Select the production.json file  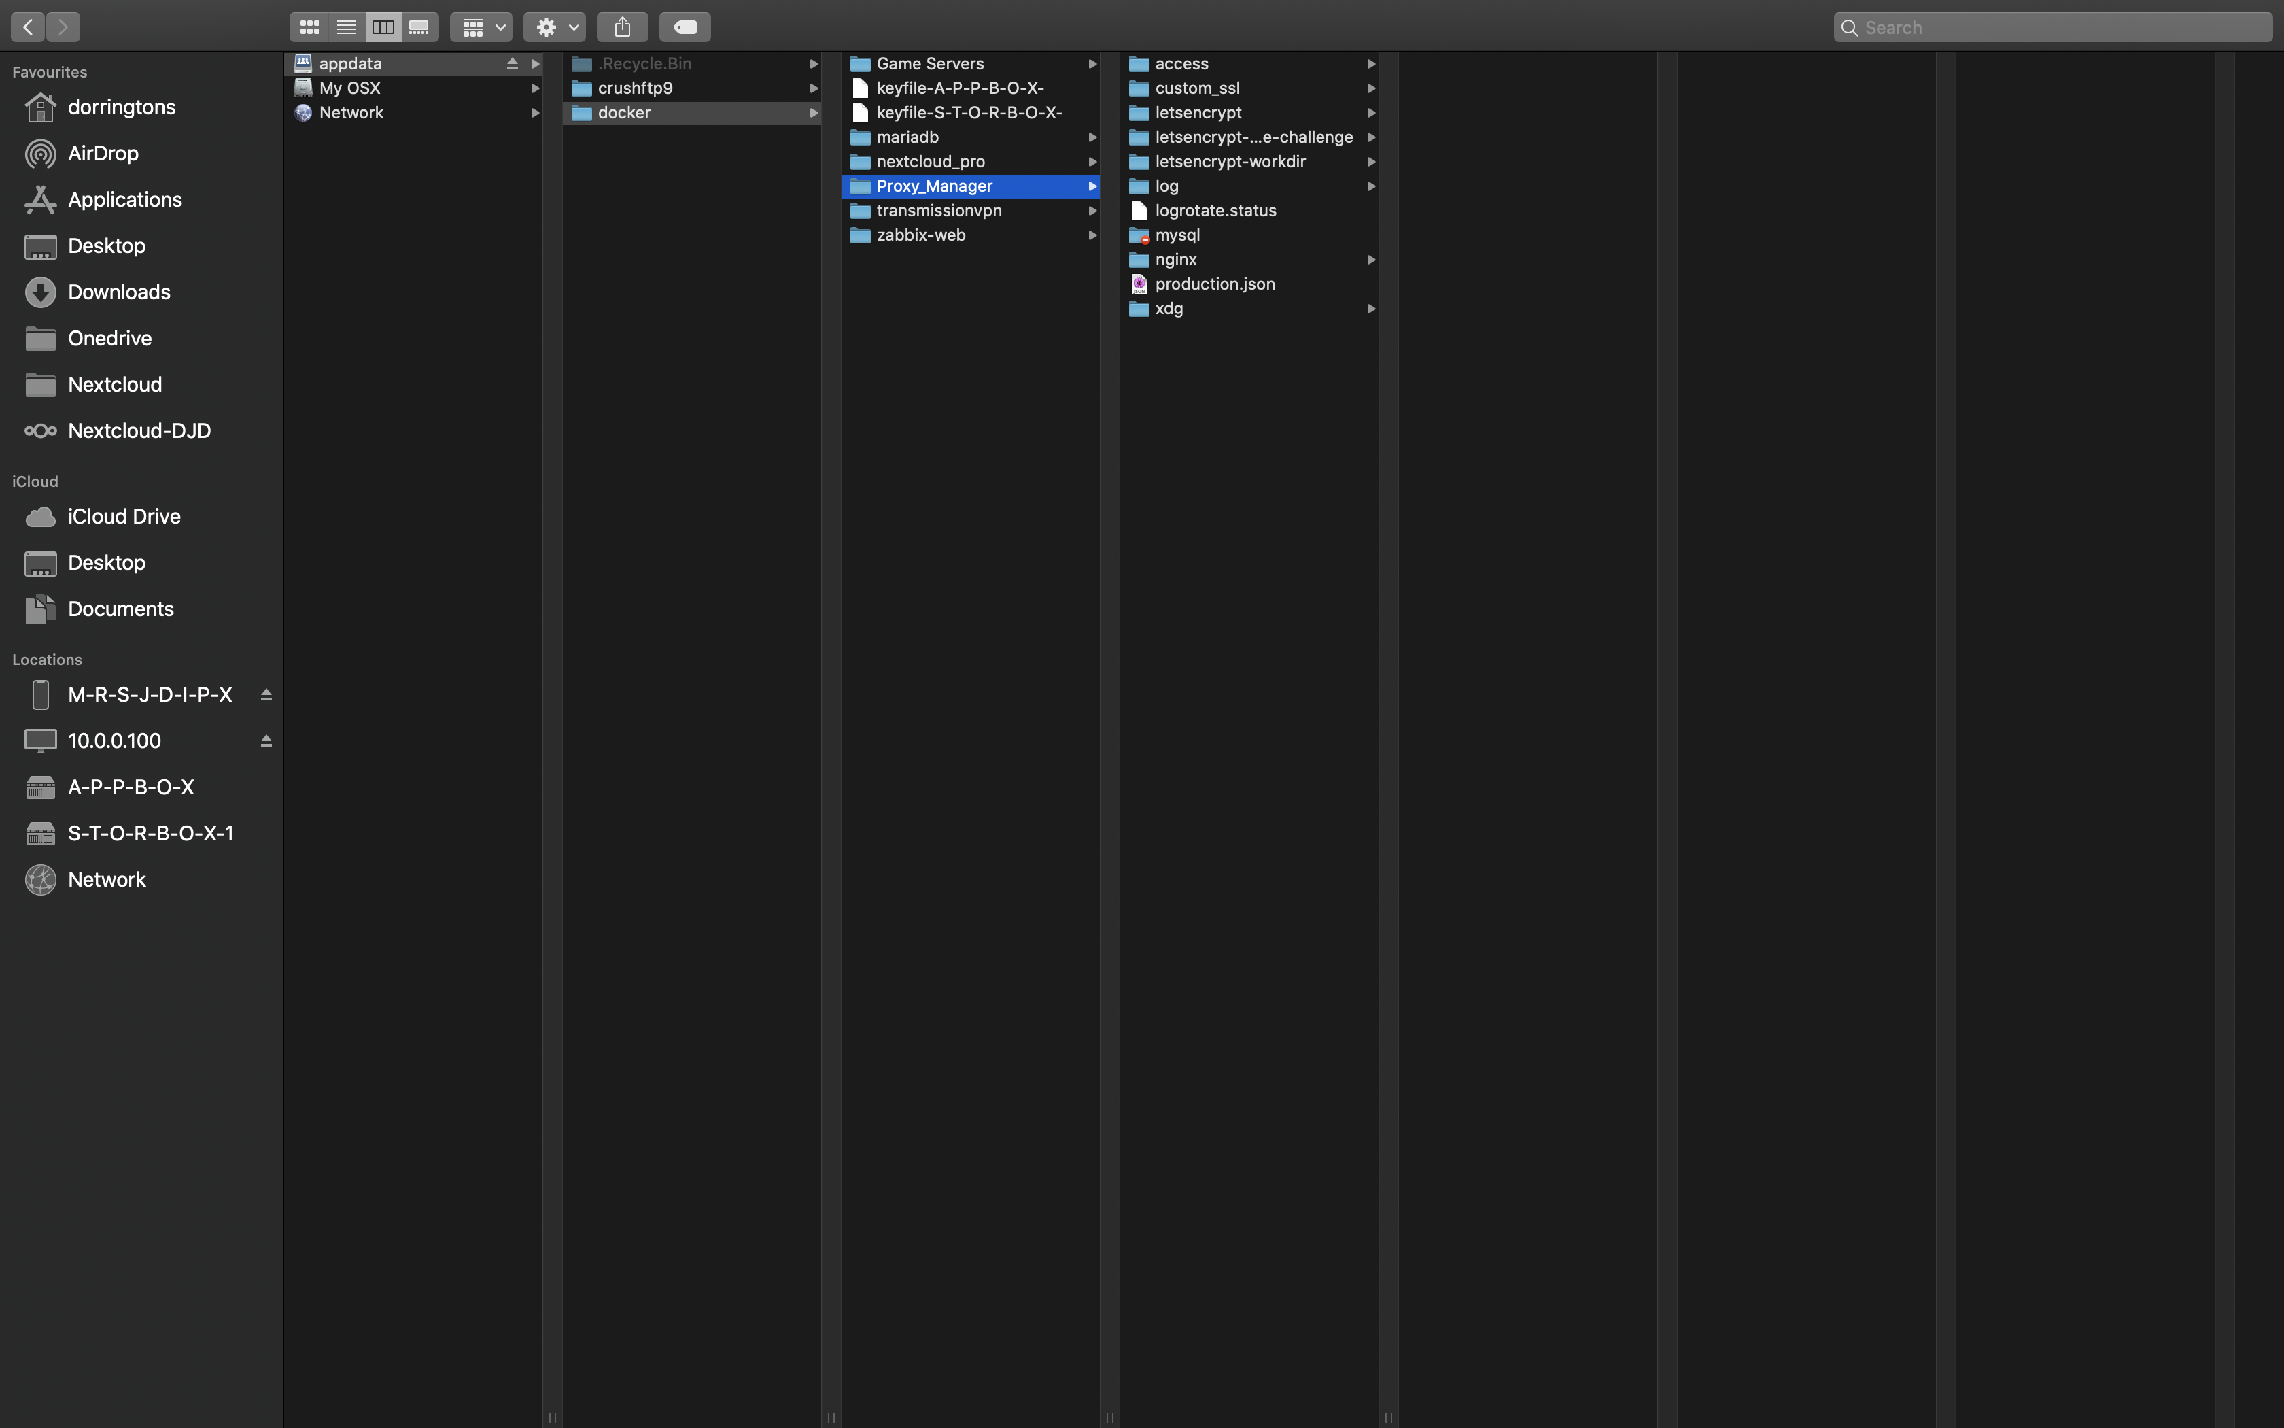tap(1215, 284)
